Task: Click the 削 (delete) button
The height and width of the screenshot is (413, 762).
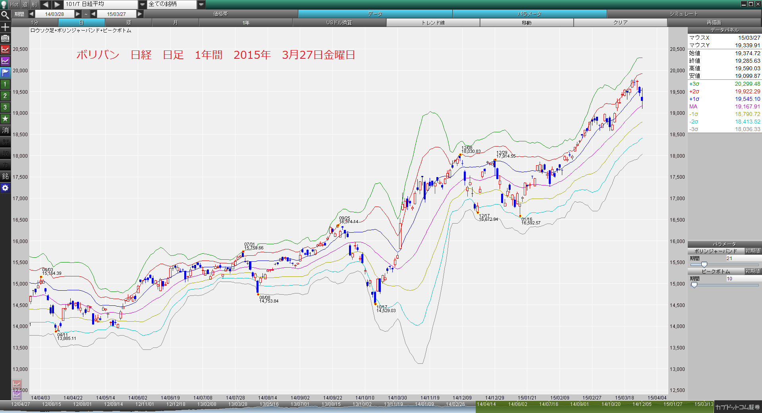Action: 35,4
